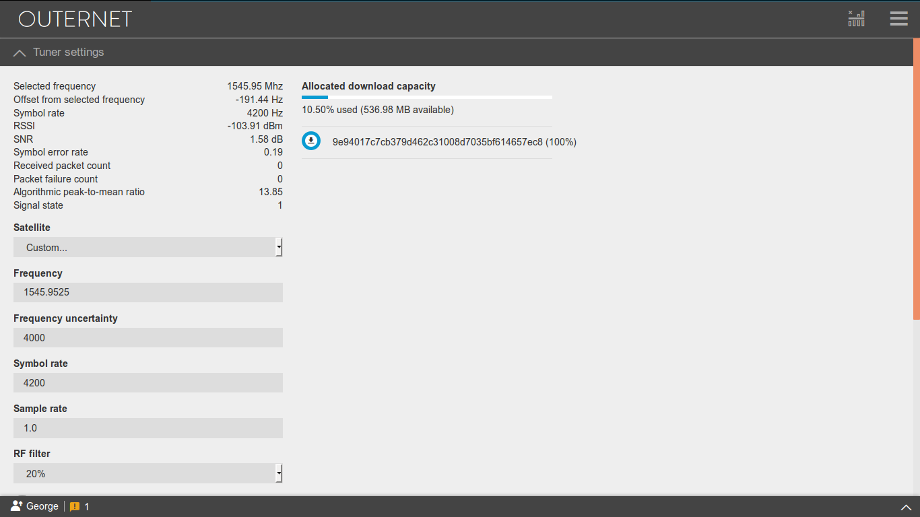
Task: Open the hamburger main menu
Action: (899, 18)
